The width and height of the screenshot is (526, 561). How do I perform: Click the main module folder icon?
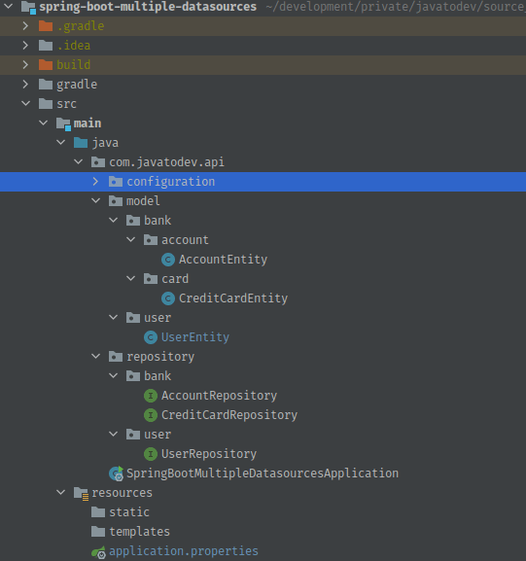tap(63, 123)
